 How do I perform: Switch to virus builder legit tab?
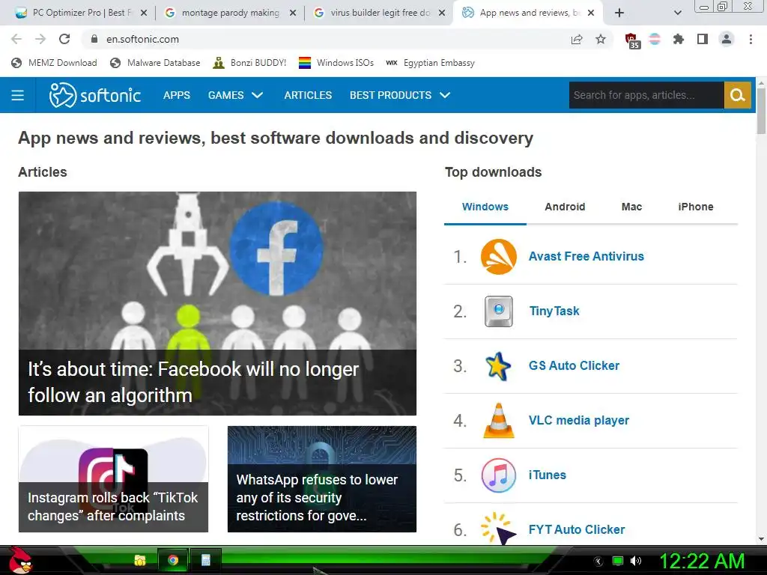[378, 13]
